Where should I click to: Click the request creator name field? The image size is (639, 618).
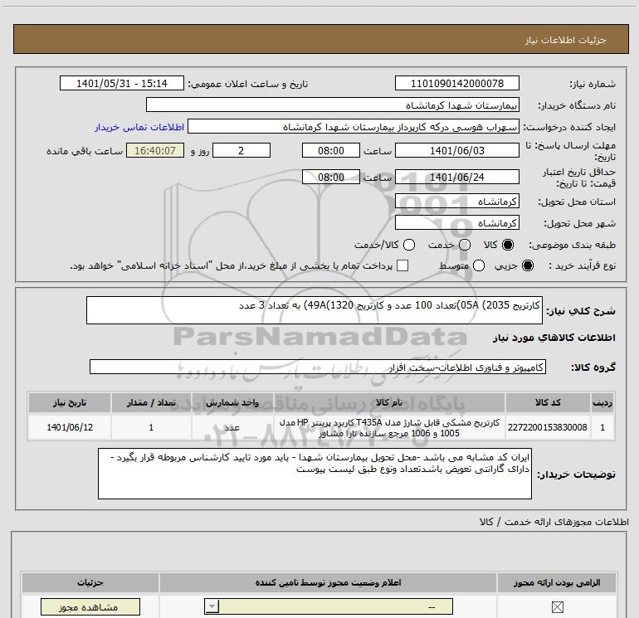[x=354, y=127]
